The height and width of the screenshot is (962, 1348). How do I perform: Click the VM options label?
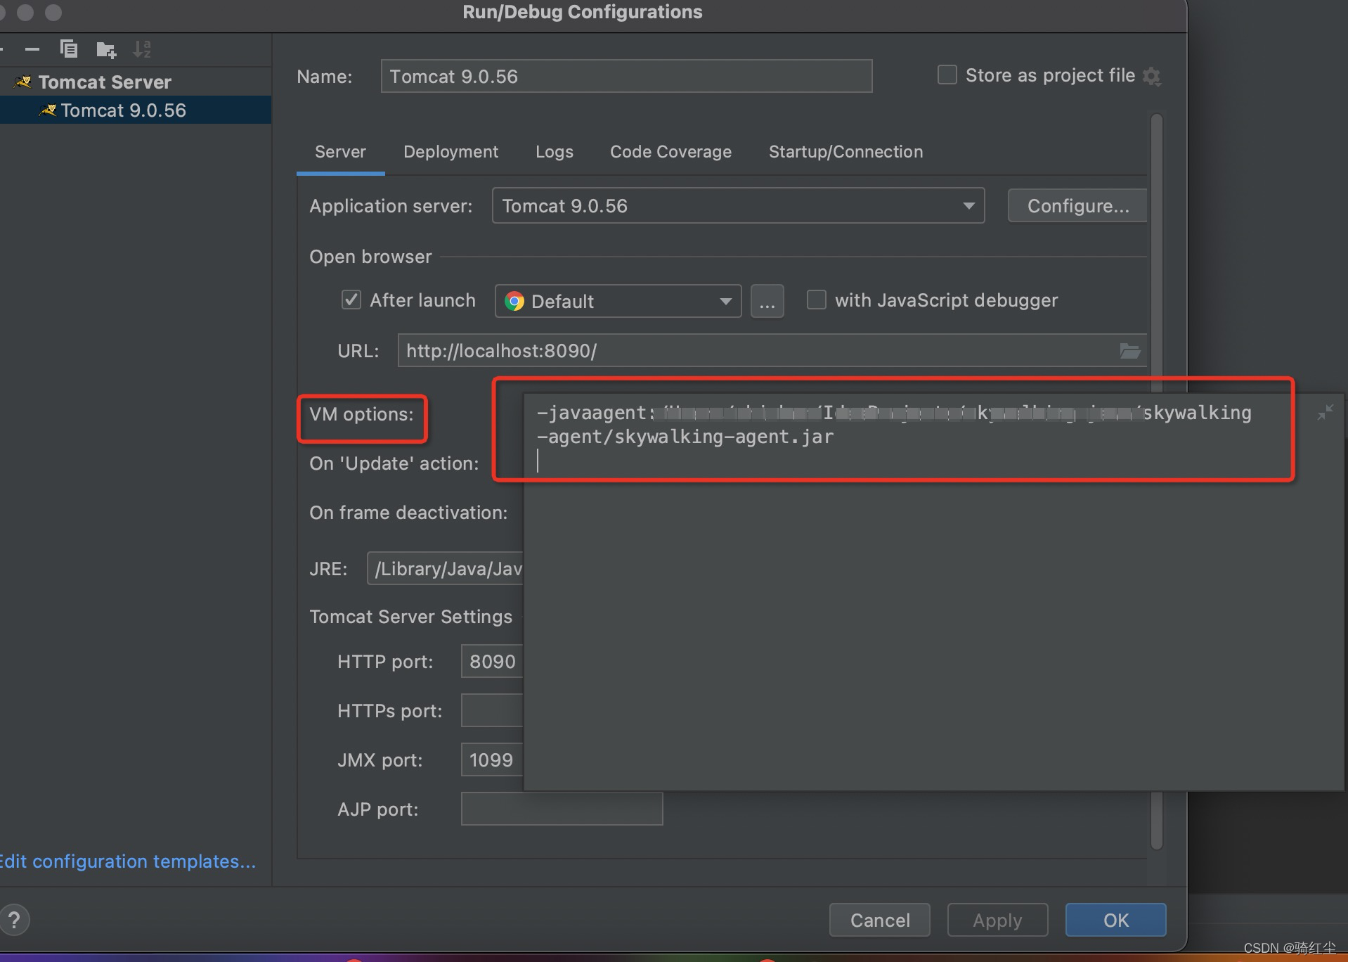coord(361,414)
